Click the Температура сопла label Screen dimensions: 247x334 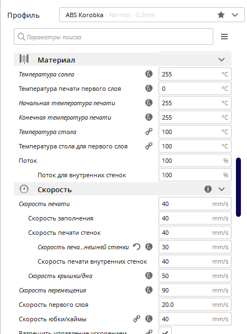46,74
